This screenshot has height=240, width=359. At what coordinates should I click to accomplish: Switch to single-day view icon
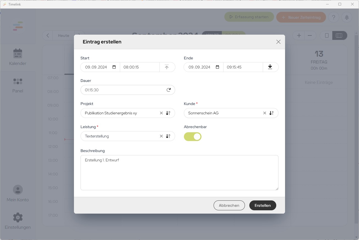(x=327, y=35)
